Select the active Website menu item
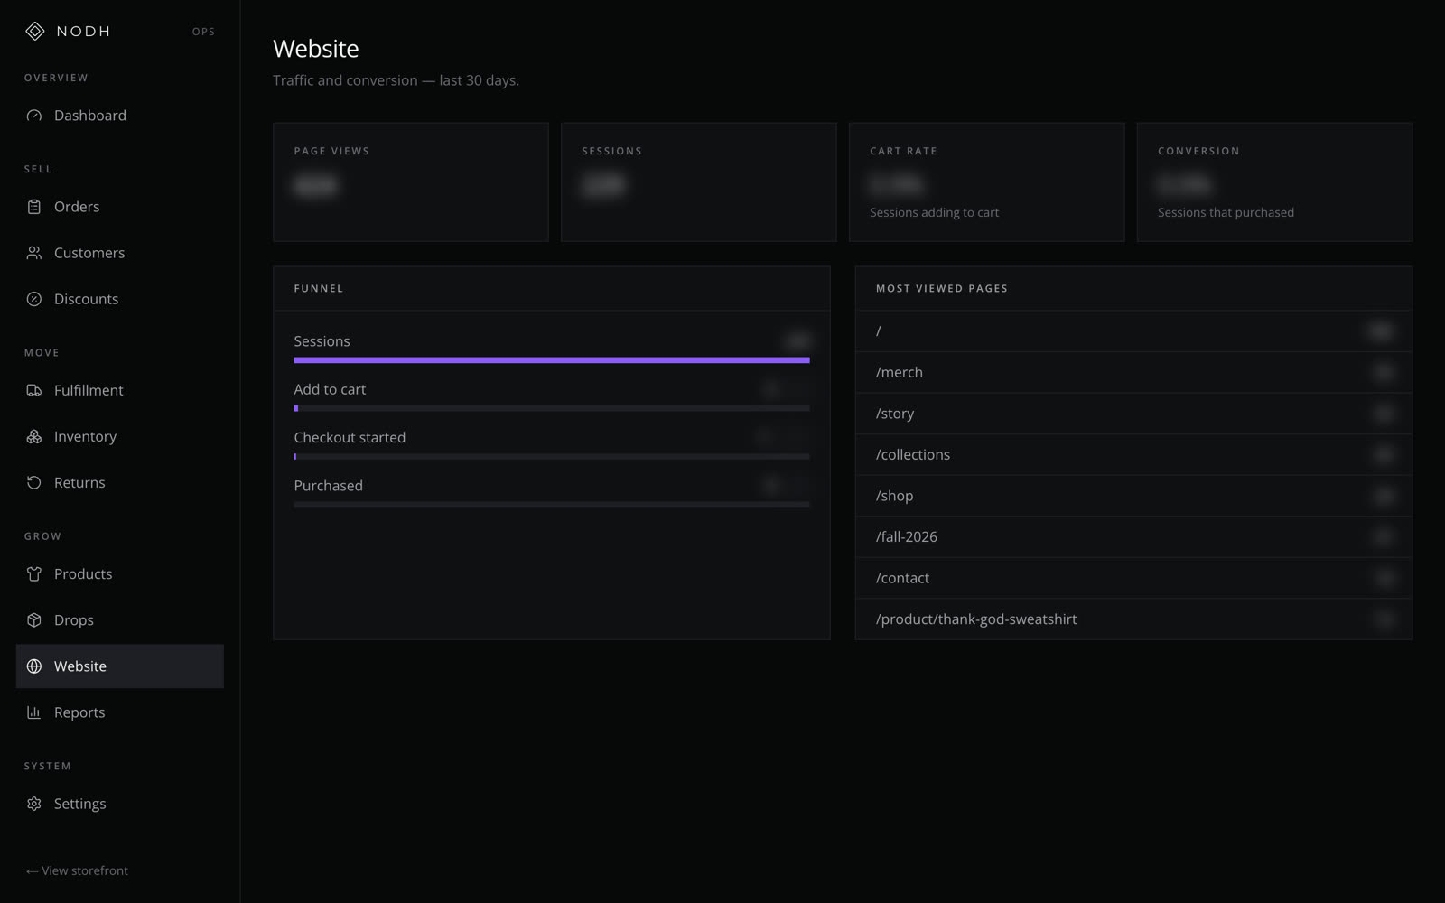Image resolution: width=1445 pixels, height=903 pixels. [120, 666]
